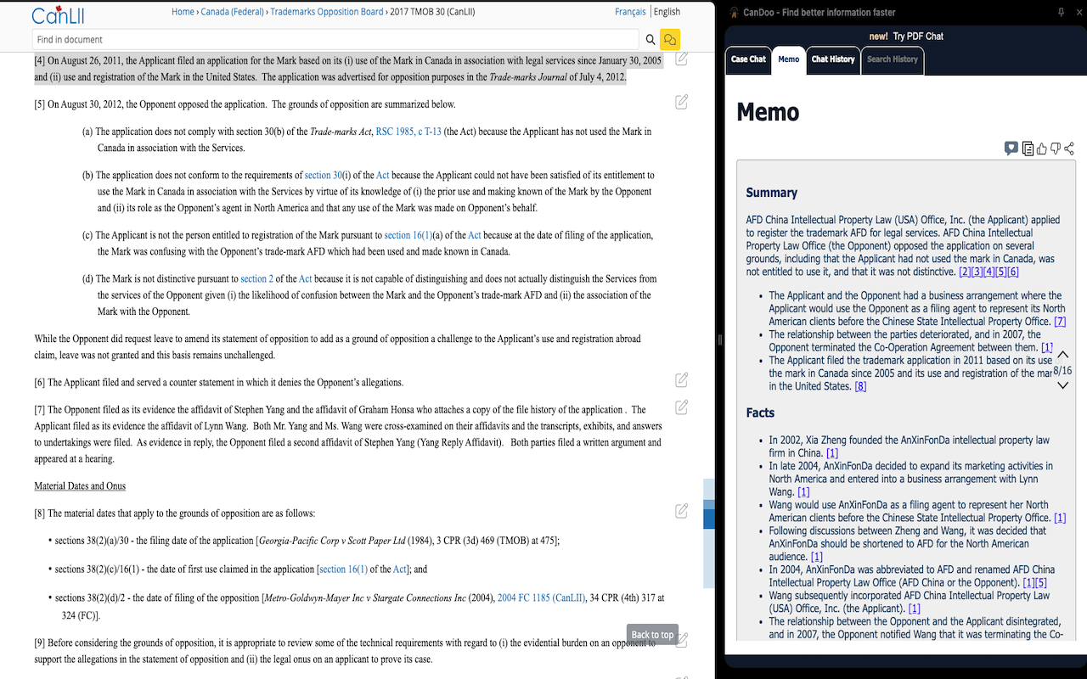Screen dimensions: 1087x679
Task: Click the magnifier search icon beside Find in document
Action: coord(651,39)
